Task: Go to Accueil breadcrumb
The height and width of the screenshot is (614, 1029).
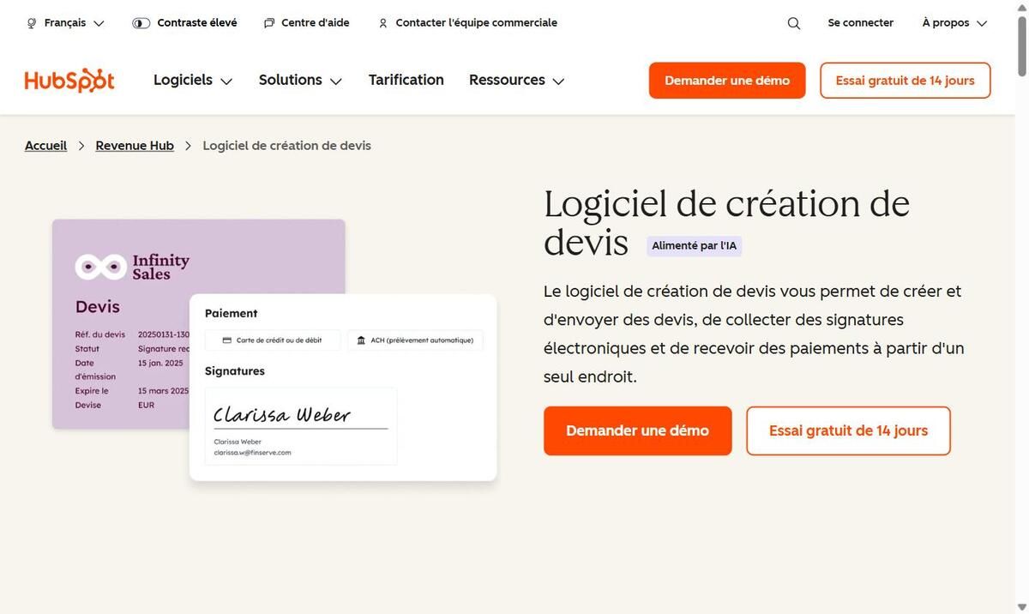Action: [x=45, y=146]
